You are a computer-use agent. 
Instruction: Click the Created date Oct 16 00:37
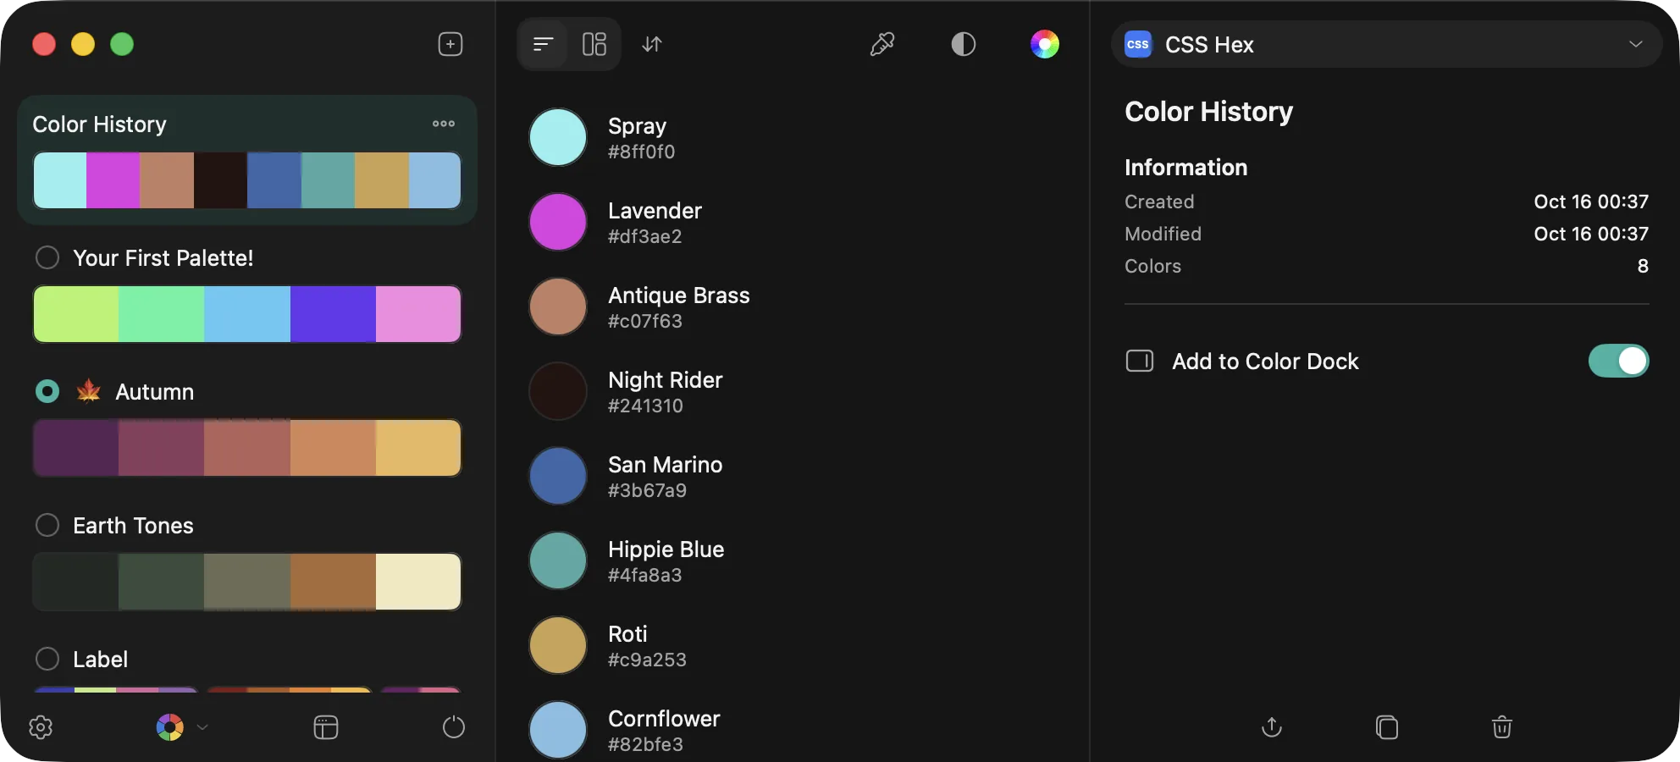(1591, 202)
